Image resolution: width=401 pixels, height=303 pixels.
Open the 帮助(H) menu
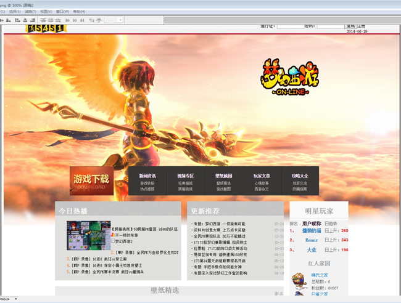click(x=79, y=11)
